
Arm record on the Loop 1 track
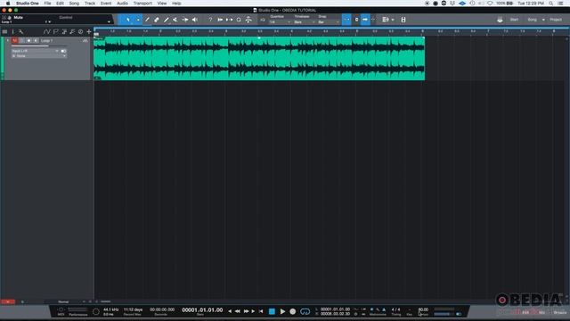coord(28,40)
